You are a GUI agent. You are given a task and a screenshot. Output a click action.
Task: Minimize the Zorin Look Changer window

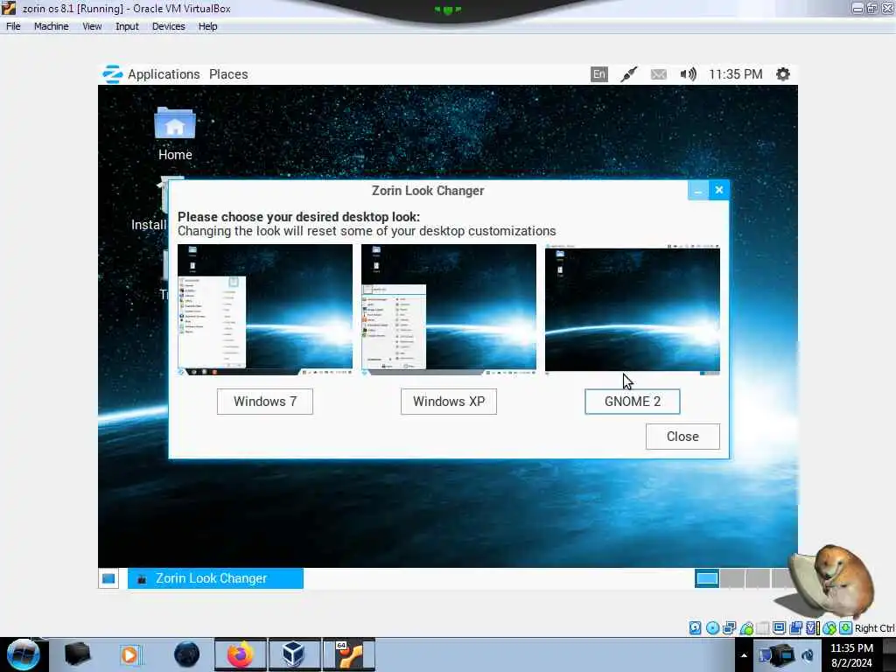(697, 190)
